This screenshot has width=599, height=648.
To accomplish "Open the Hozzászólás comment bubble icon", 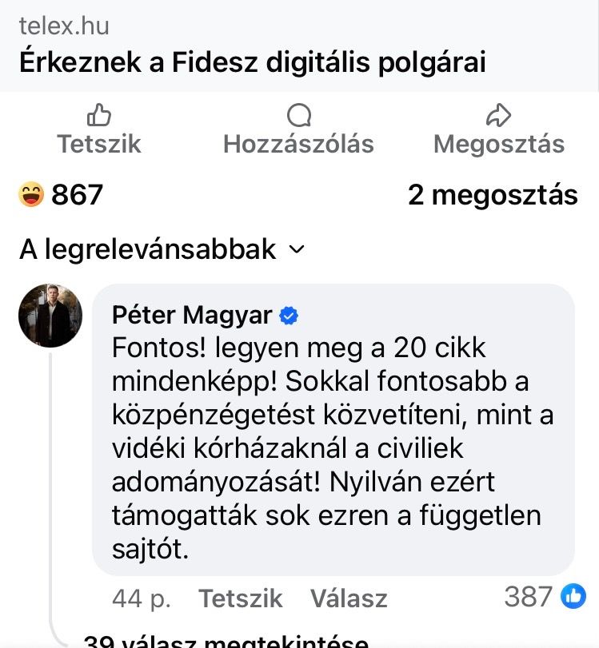I will (x=299, y=117).
